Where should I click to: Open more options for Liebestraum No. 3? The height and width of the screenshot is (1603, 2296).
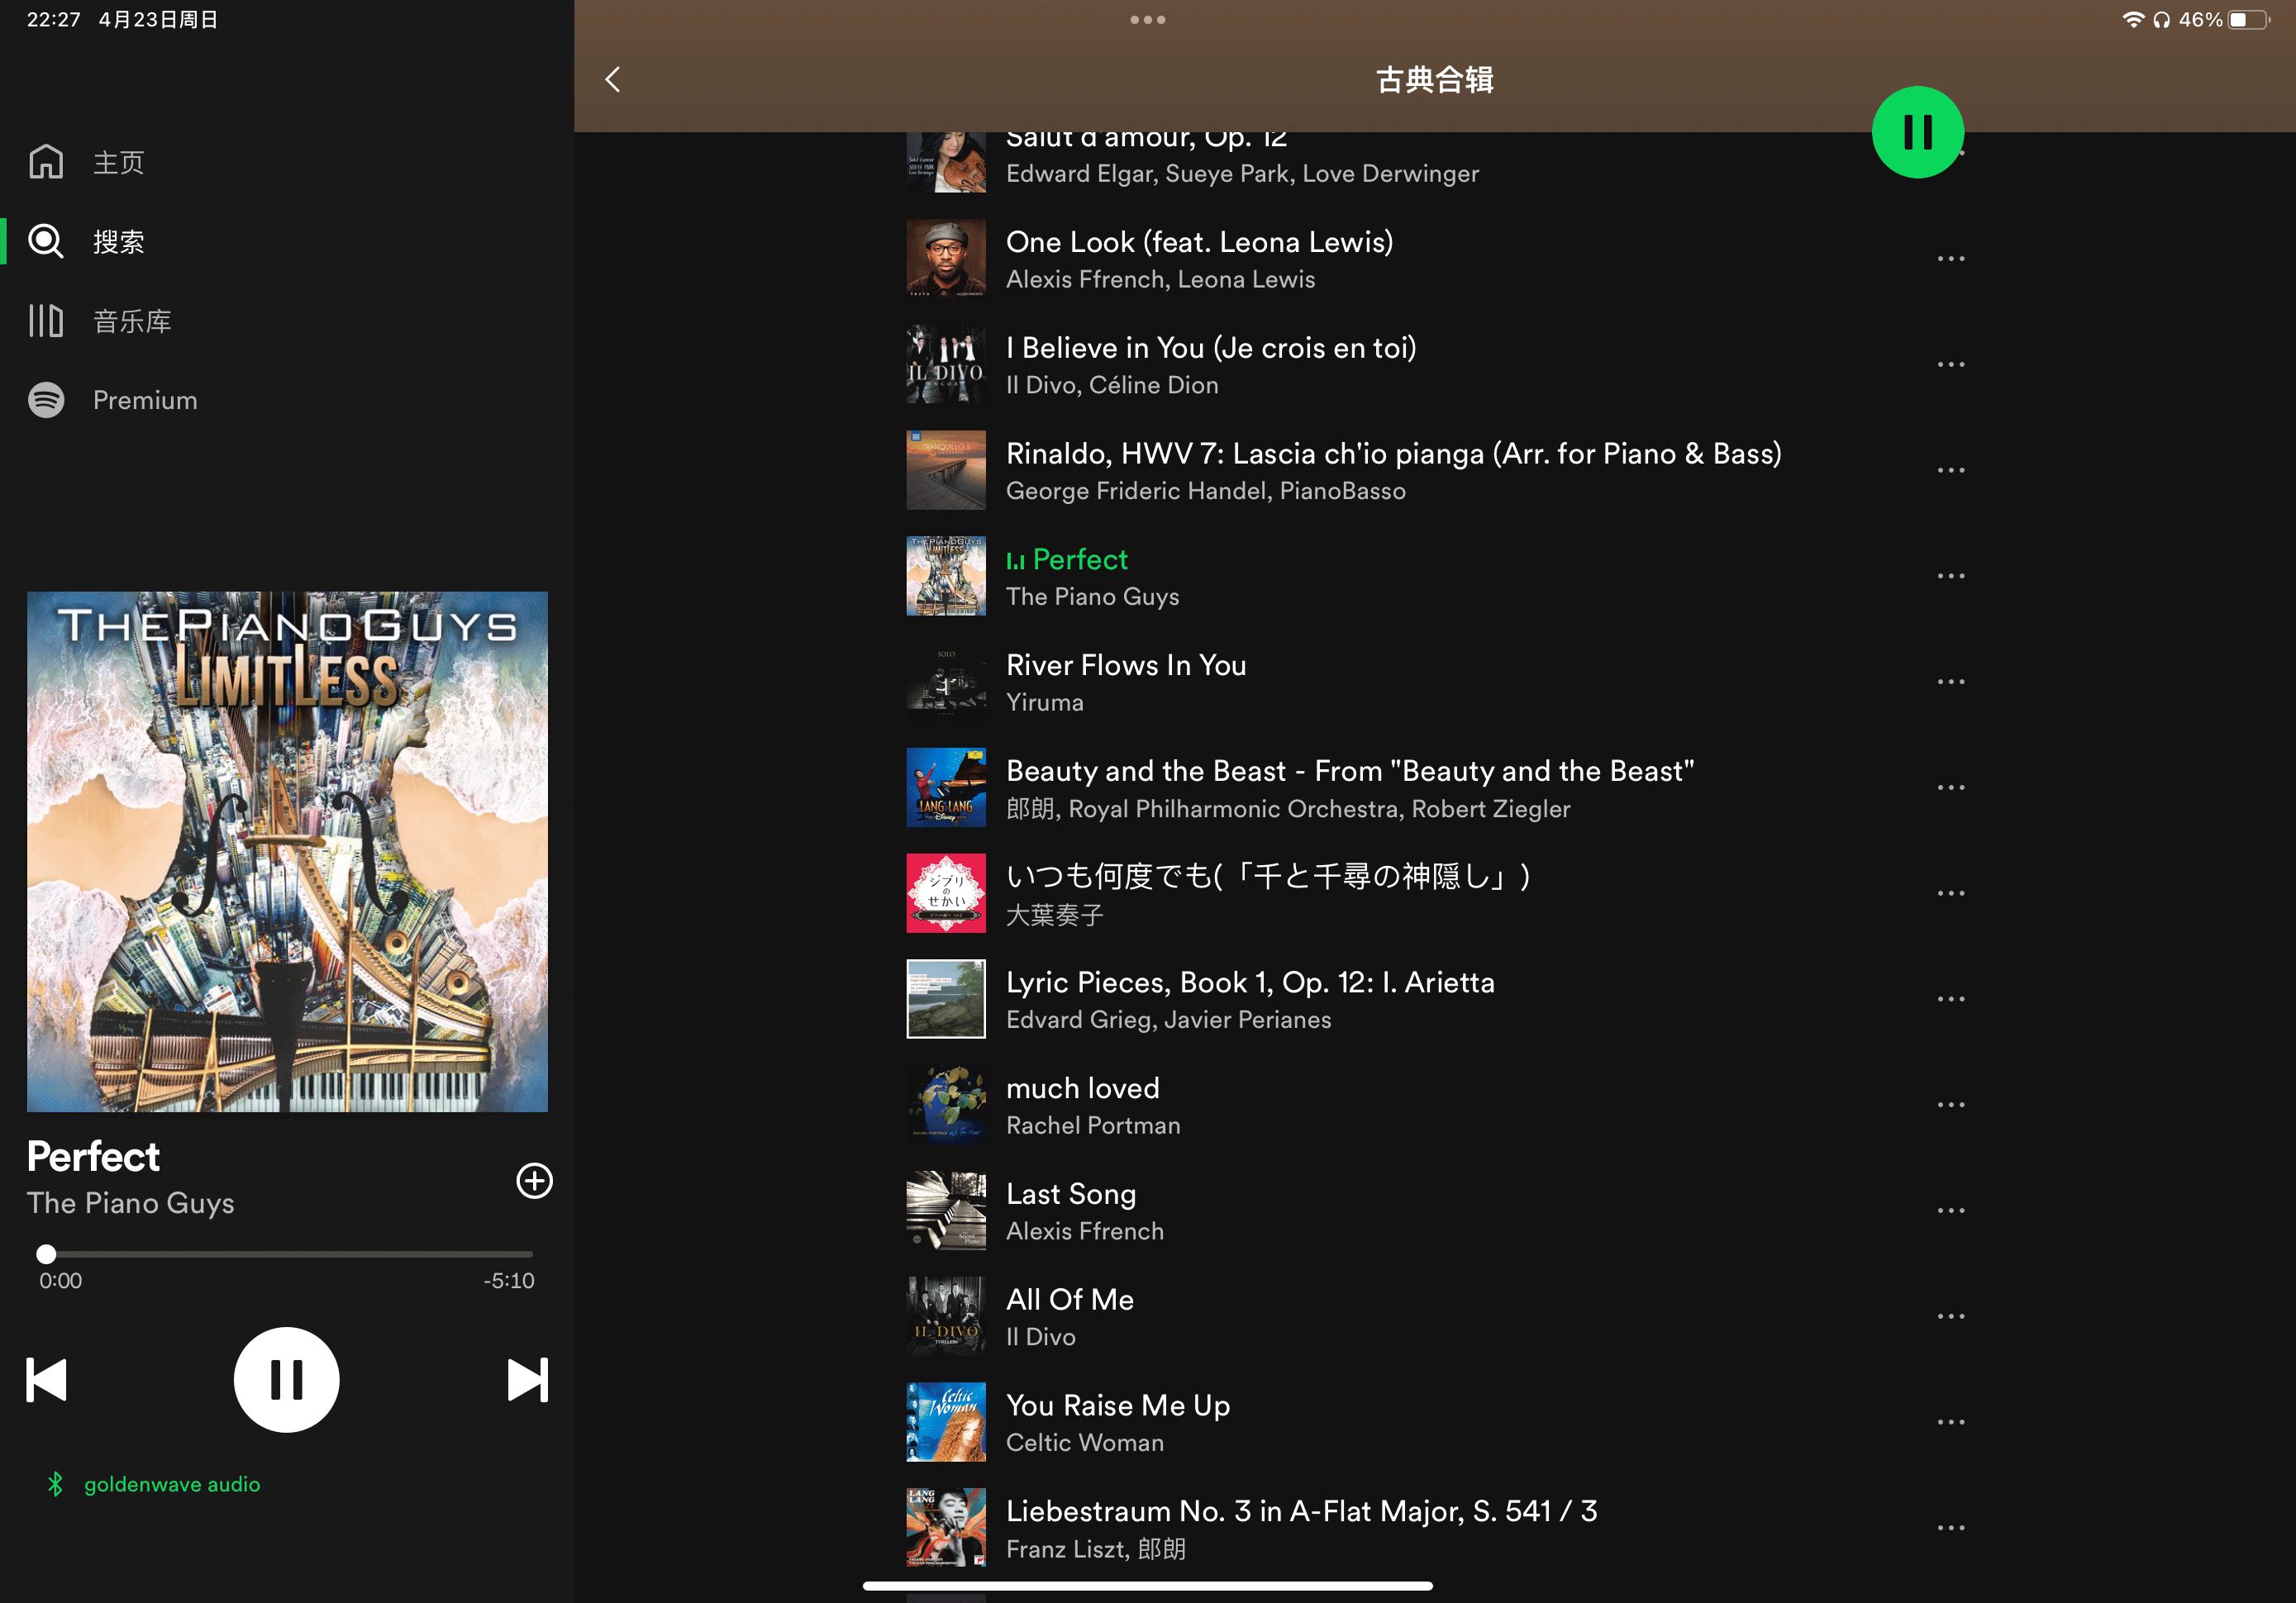1950,1528
